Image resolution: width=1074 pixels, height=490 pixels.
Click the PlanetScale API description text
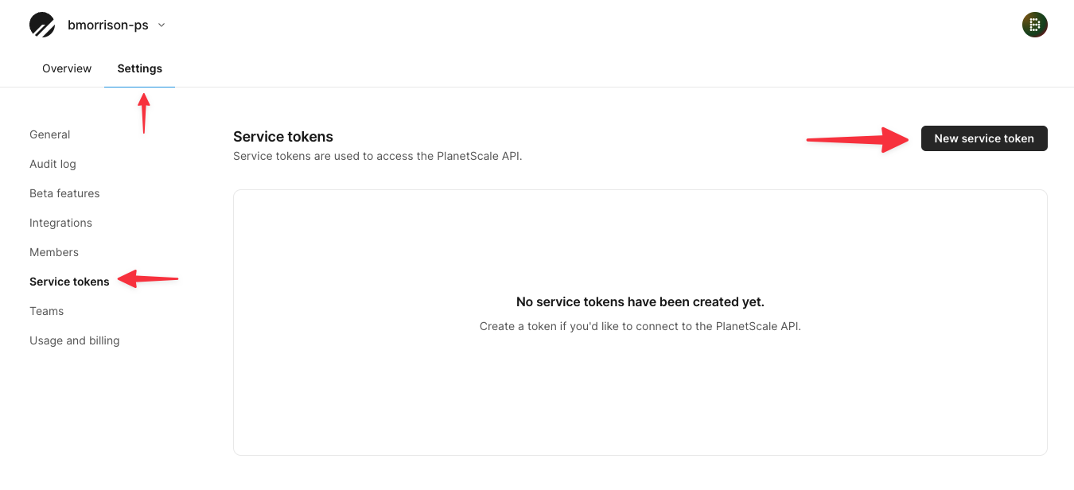point(377,156)
